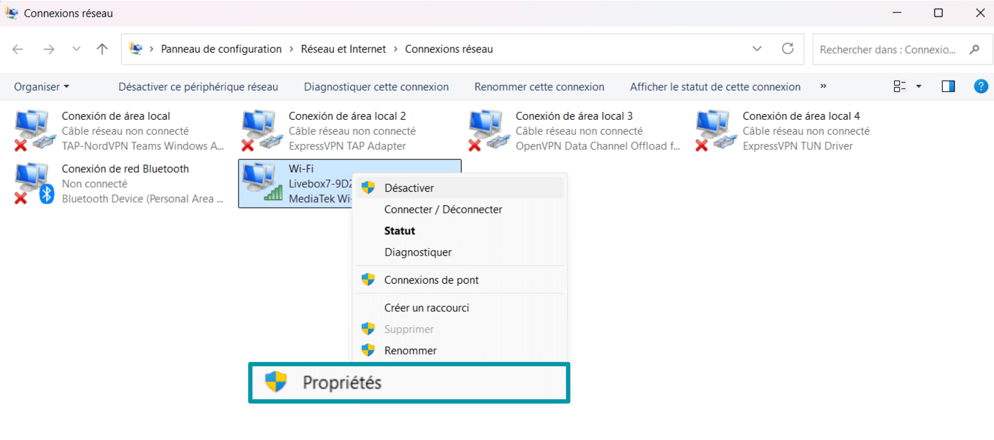The image size is (994, 440).
Task: Refresh the network connections view
Action: coord(787,49)
